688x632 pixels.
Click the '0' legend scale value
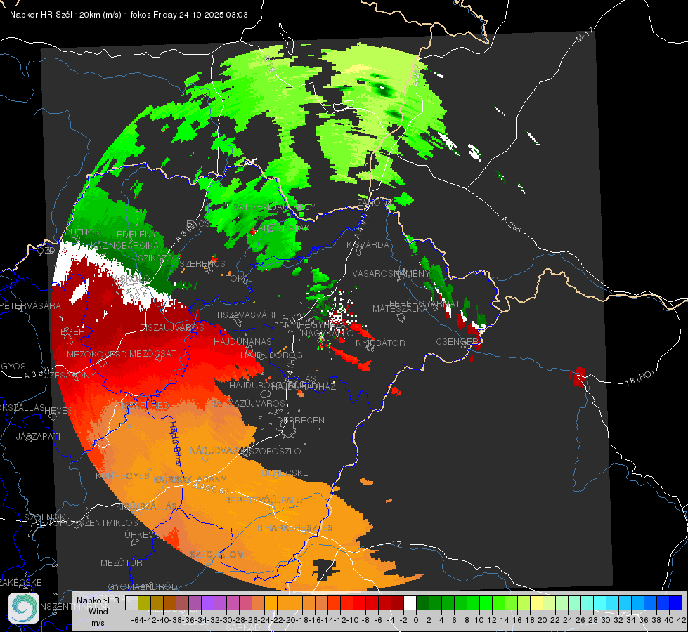(x=416, y=620)
